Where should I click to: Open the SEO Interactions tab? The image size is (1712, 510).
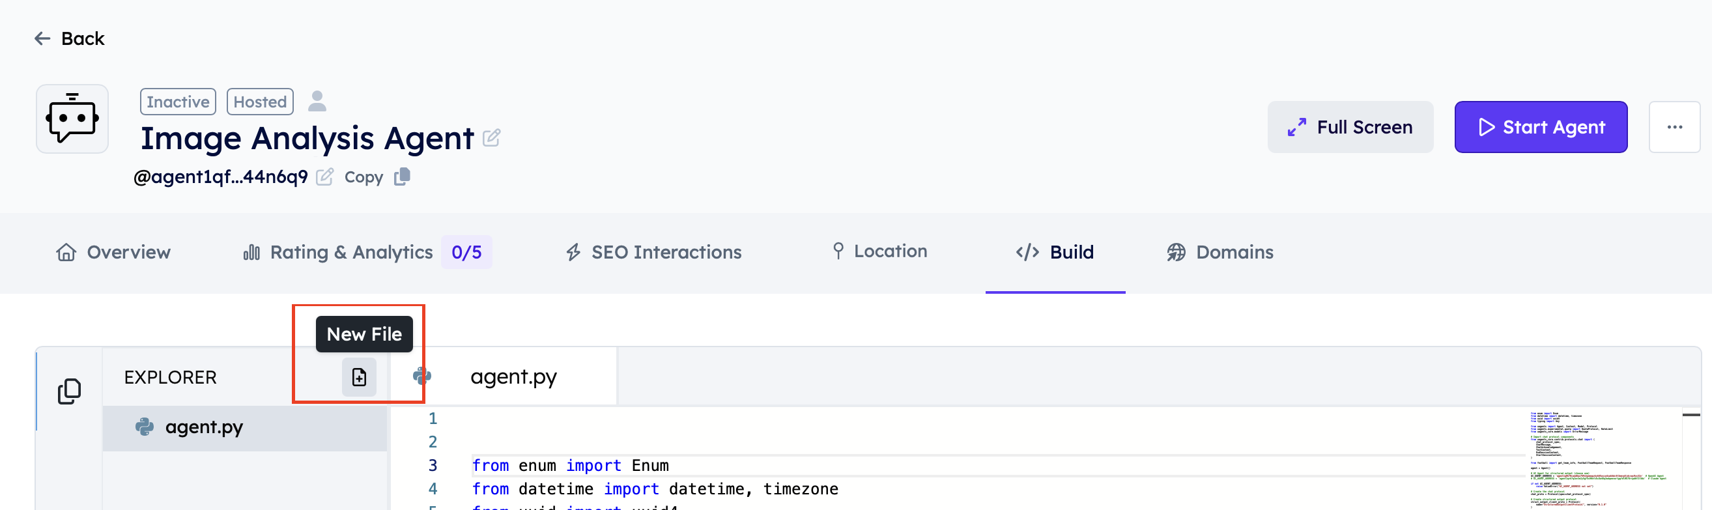tap(653, 252)
